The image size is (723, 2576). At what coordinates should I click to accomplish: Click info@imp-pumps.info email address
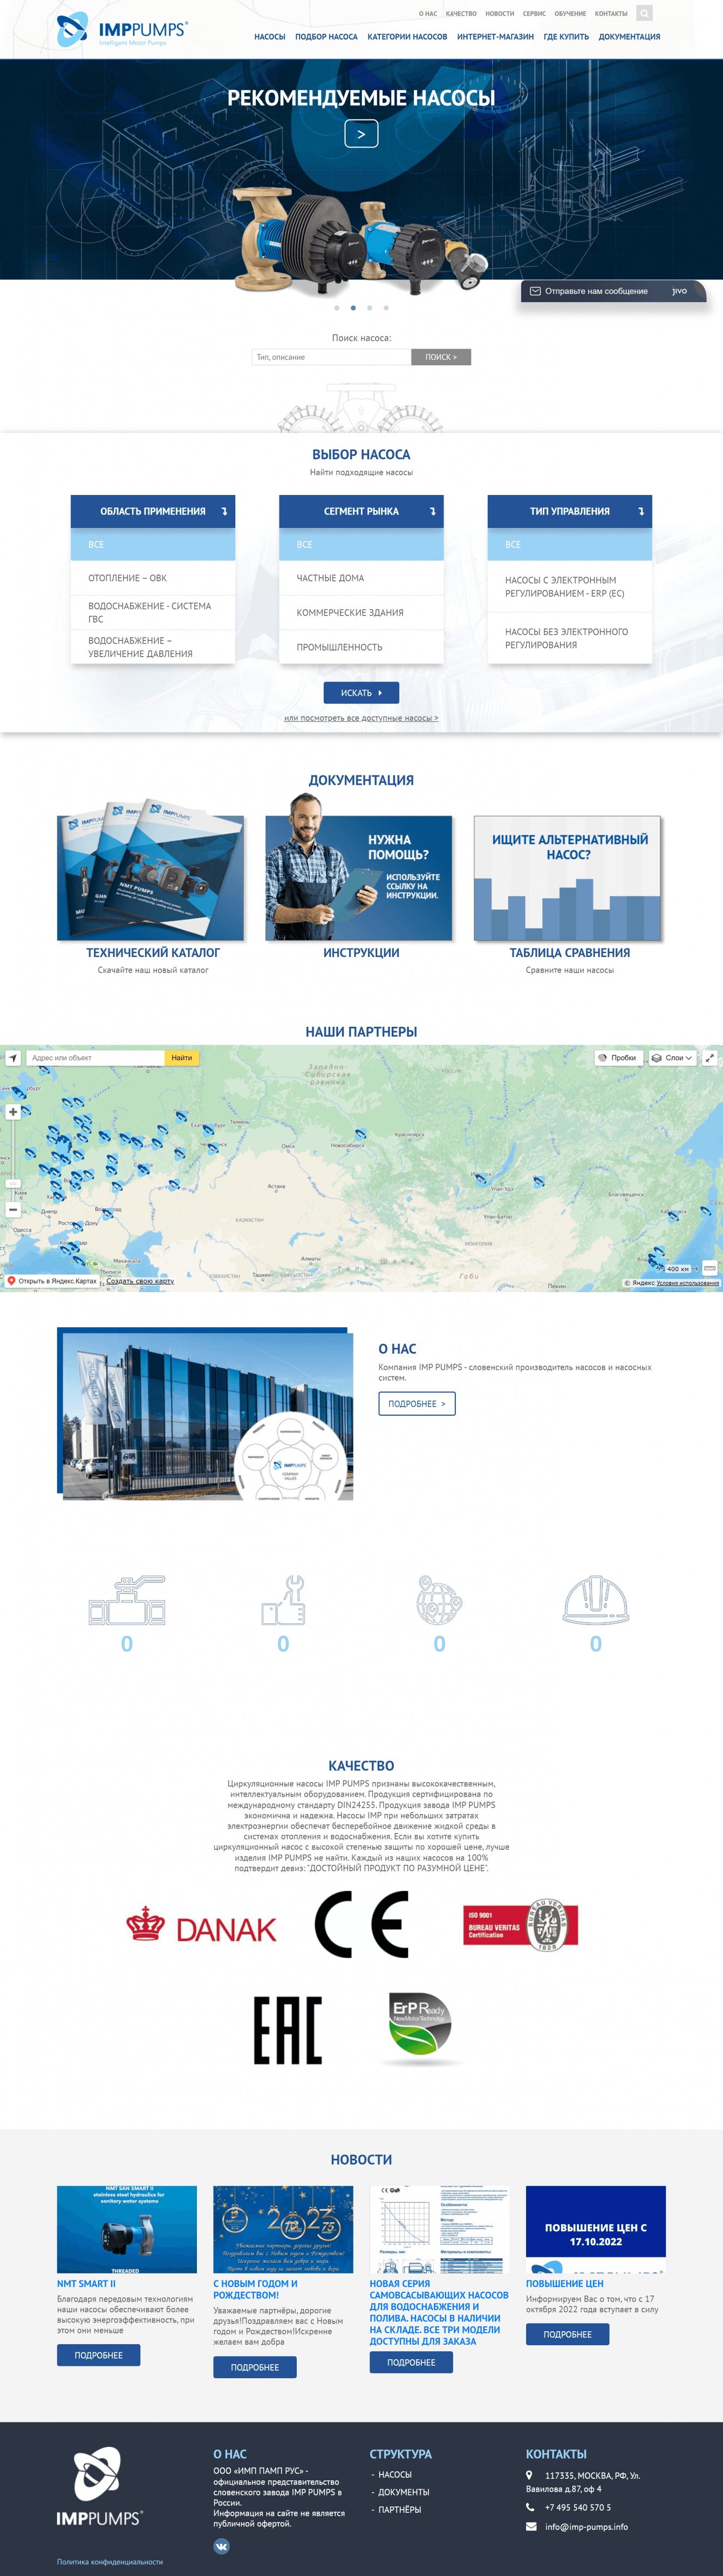[x=586, y=2527]
